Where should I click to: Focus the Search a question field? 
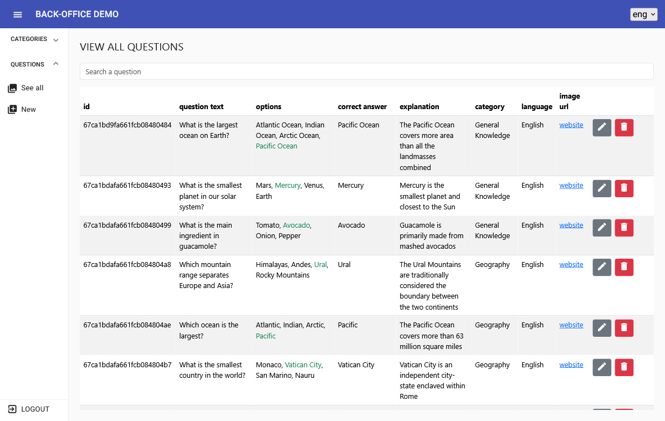(x=367, y=71)
